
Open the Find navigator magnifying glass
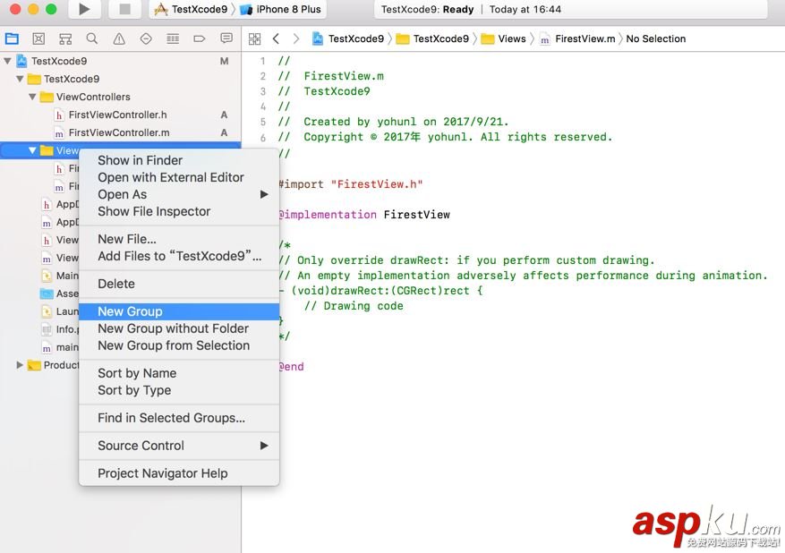90,38
